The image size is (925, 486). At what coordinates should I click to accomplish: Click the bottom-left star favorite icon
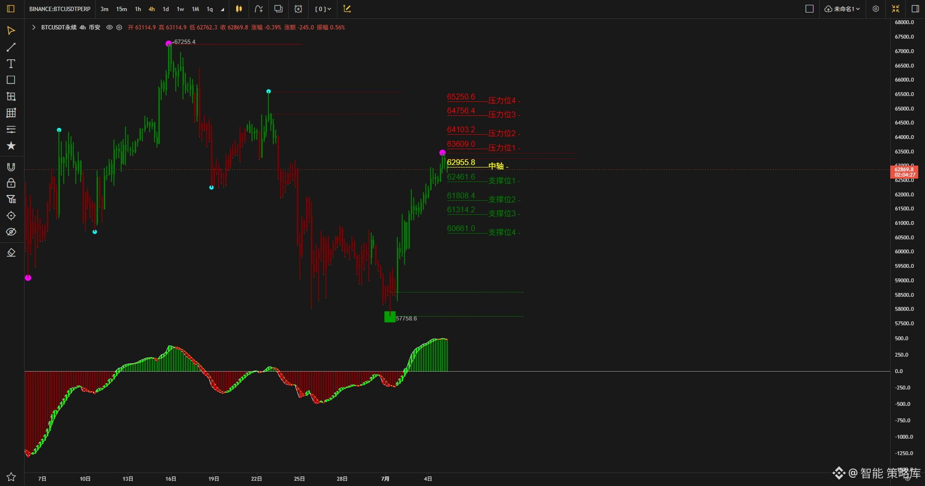pyautogui.click(x=11, y=477)
